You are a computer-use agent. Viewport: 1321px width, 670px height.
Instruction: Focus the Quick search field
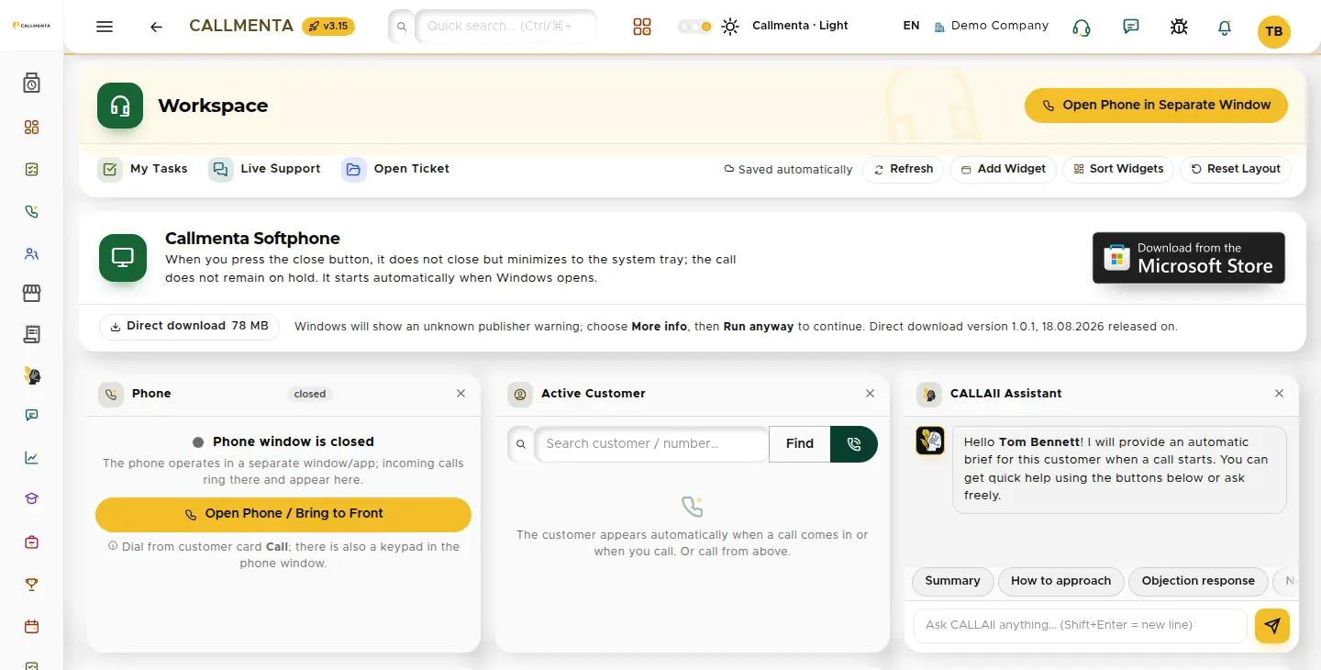(505, 26)
